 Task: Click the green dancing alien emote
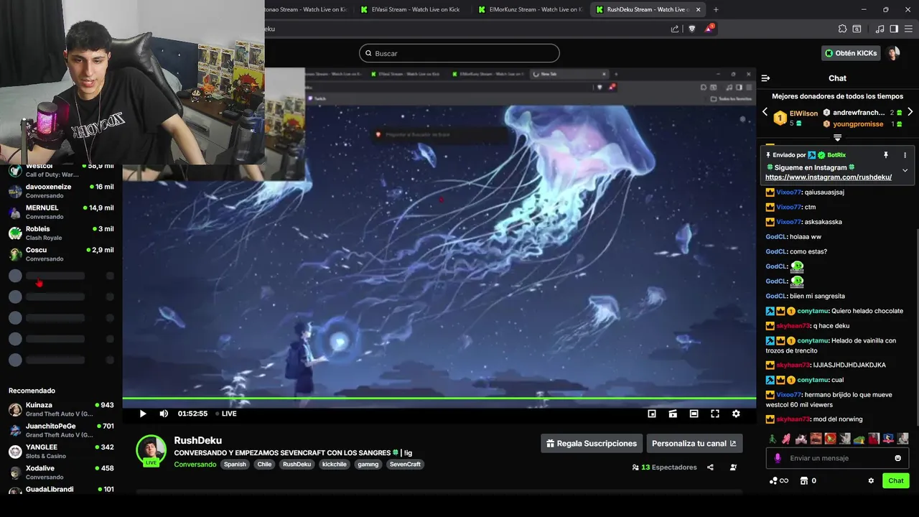point(772,439)
